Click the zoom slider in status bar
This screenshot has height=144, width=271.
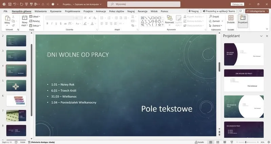pos(247,142)
